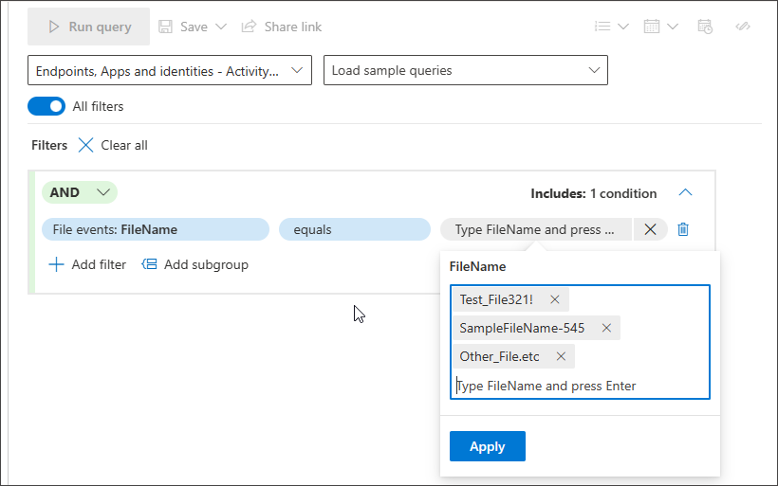The height and width of the screenshot is (486, 778).
Task: Click the scheduled calendar clock icon
Action: click(x=705, y=27)
